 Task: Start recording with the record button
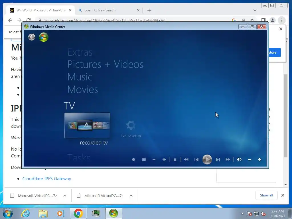click(133, 160)
